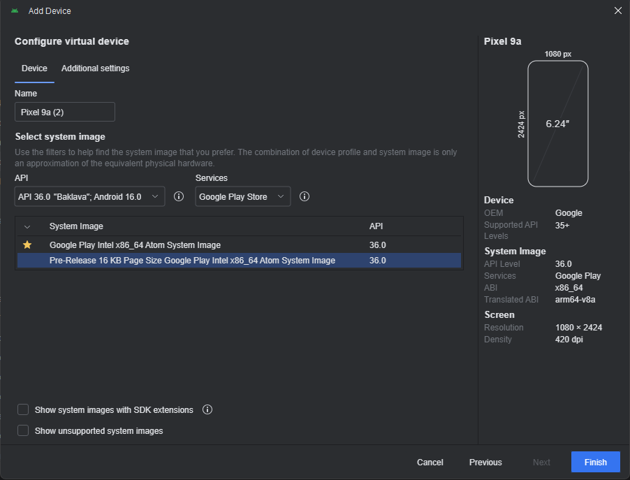Expand the chevron in system image table header
This screenshot has height=480, width=630.
point(27,226)
